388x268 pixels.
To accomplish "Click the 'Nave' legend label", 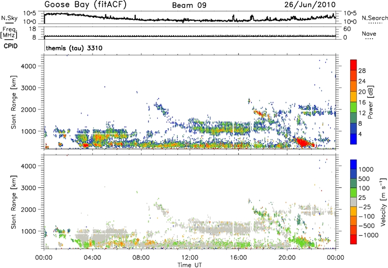I will (x=369, y=33).
